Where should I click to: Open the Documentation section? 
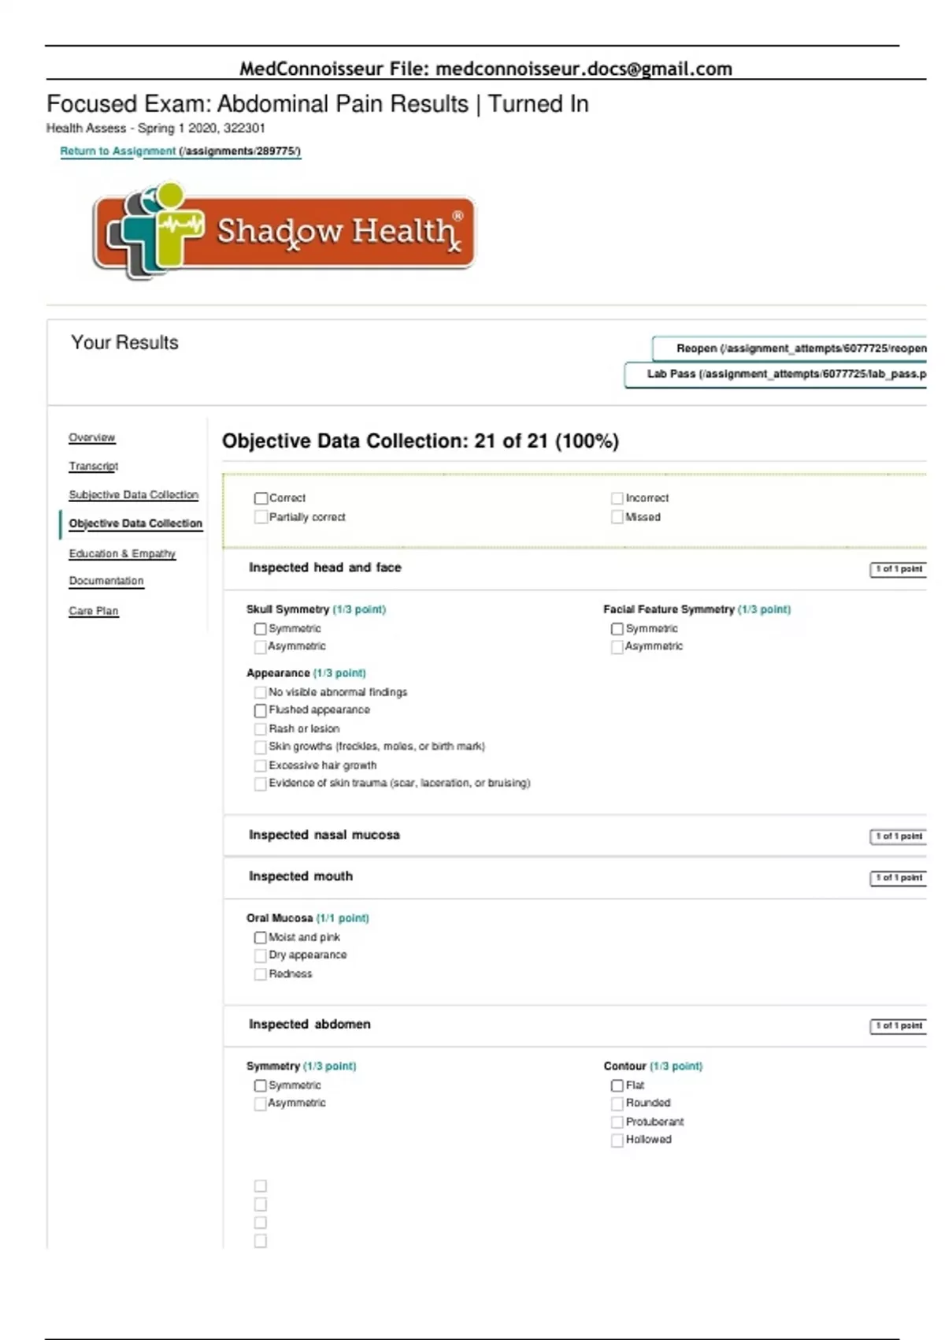106,581
